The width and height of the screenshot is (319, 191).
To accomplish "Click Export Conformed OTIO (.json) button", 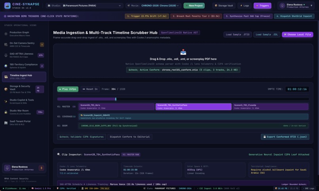I will (285, 137).
